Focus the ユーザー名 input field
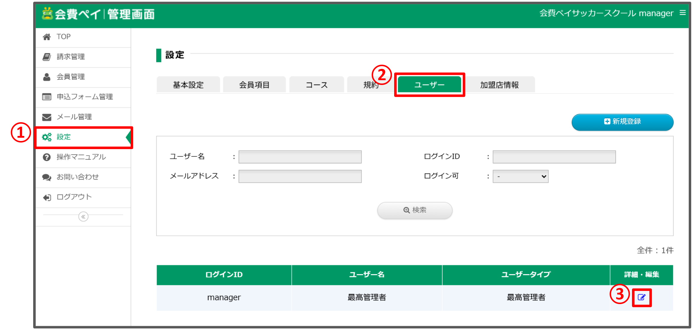Viewport: 693px width, 330px height. (x=300, y=157)
